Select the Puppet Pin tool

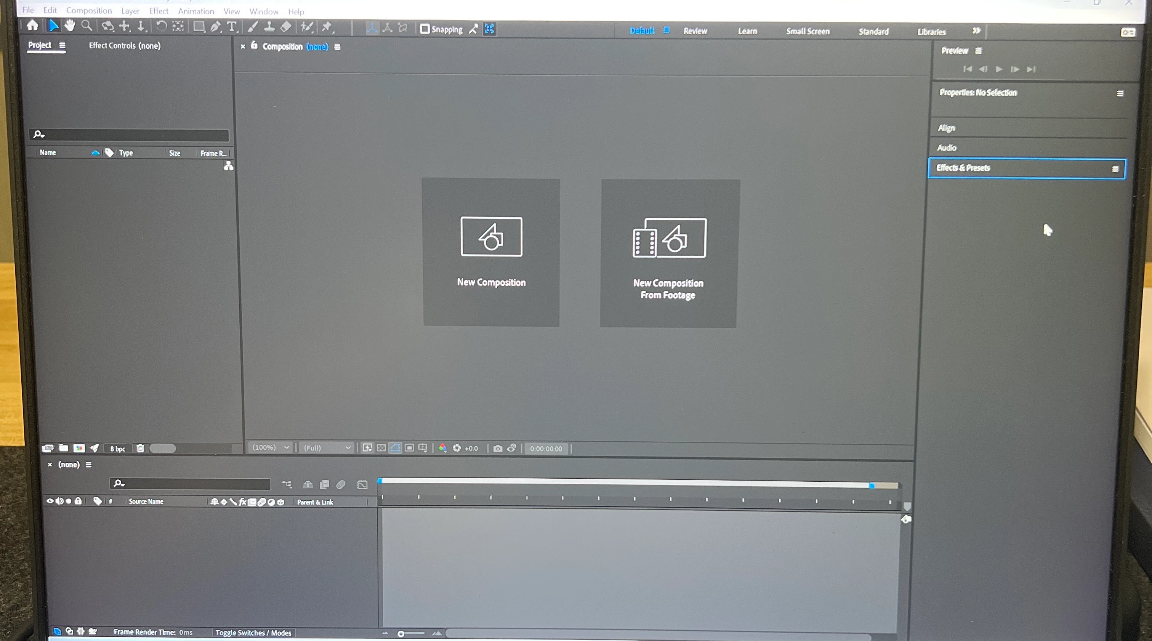coord(327,27)
